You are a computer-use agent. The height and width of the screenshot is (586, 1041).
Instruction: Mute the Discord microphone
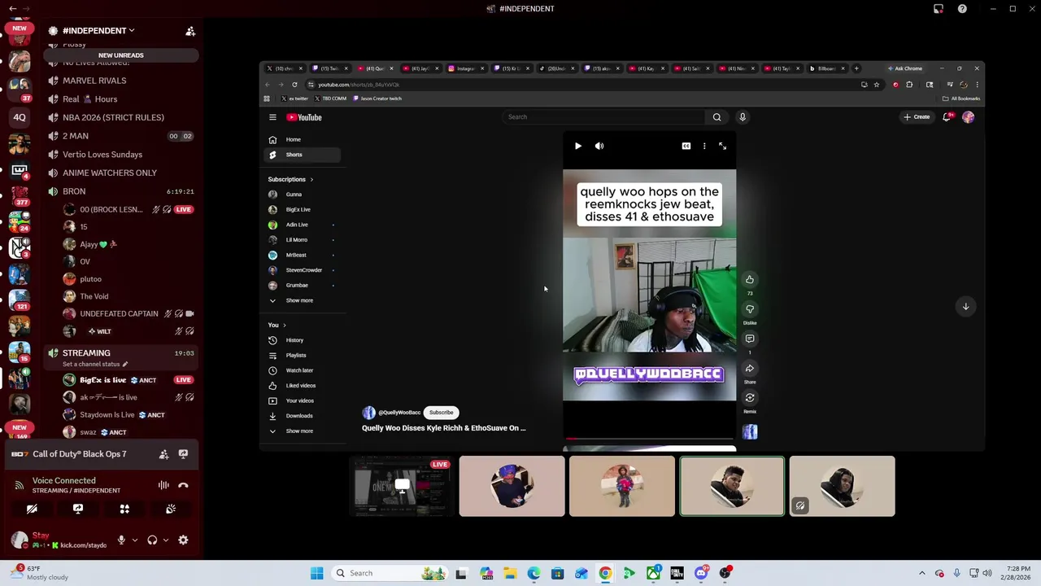121,540
